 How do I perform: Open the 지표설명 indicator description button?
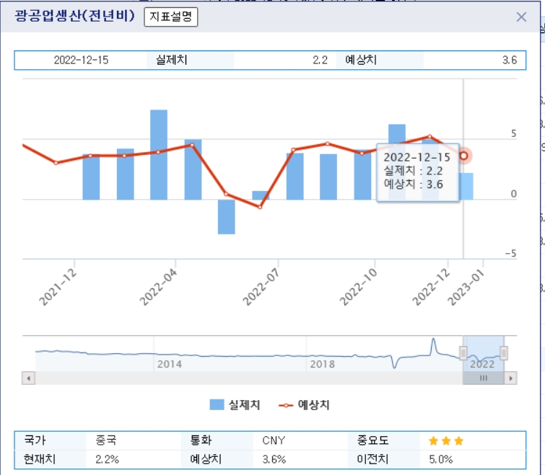coord(171,17)
